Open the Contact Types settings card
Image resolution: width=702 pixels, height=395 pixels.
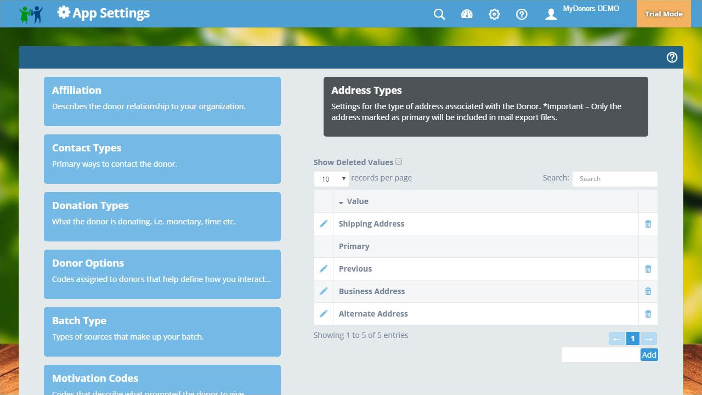[162, 159]
